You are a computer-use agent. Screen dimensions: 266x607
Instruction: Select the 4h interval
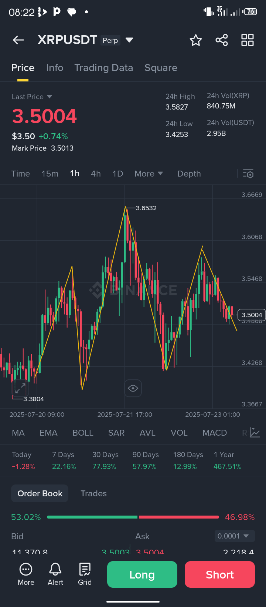click(96, 174)
